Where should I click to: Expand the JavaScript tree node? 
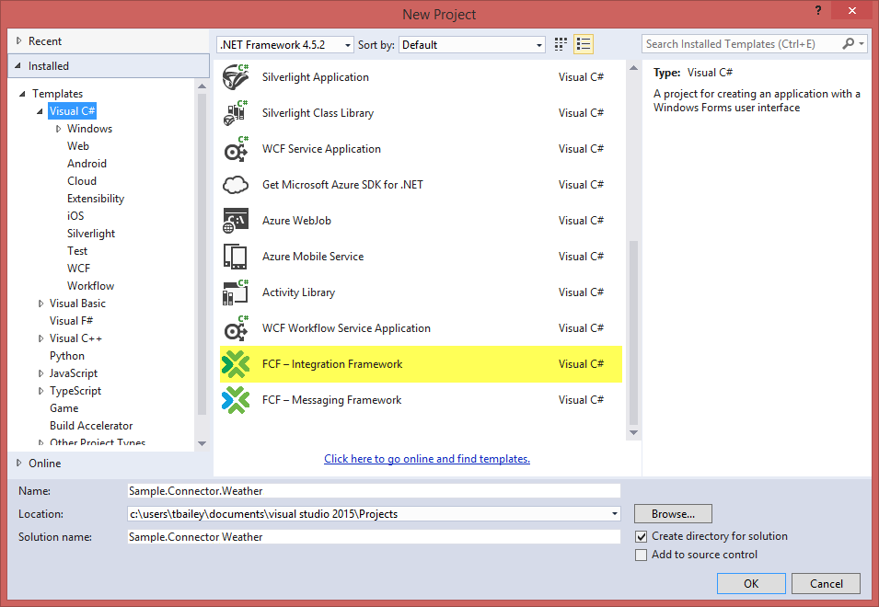coord(40,373)
